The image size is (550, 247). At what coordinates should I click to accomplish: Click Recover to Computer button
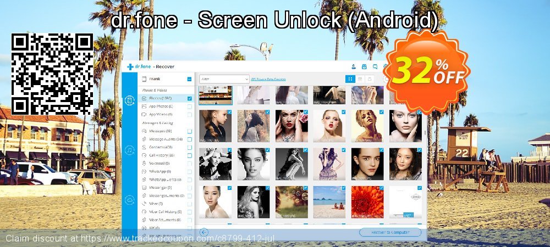click(390, 232)
